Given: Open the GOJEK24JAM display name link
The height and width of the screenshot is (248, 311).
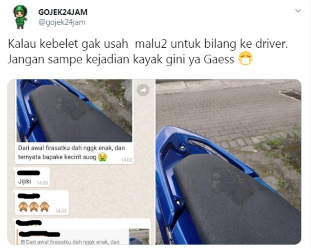Looking at the screenshot, I should (63, 12).
